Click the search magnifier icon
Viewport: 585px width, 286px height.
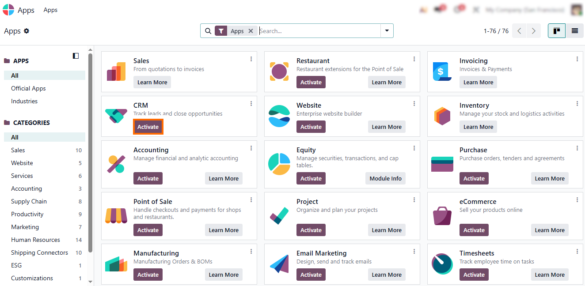point(208,31)
